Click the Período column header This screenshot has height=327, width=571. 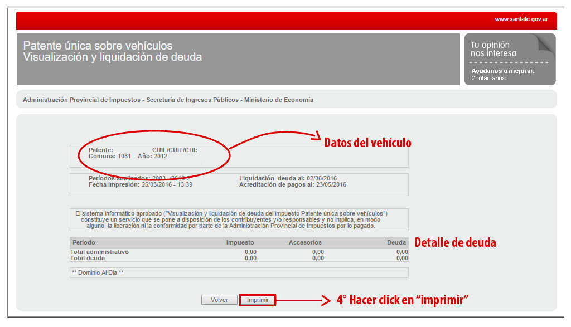pyautogui.click(x=84, y=243)
